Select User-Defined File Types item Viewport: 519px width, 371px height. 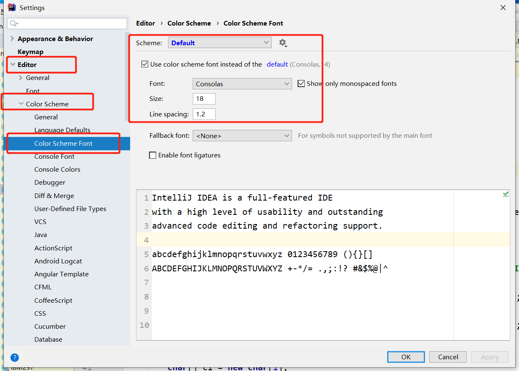(x=70, y=209)
